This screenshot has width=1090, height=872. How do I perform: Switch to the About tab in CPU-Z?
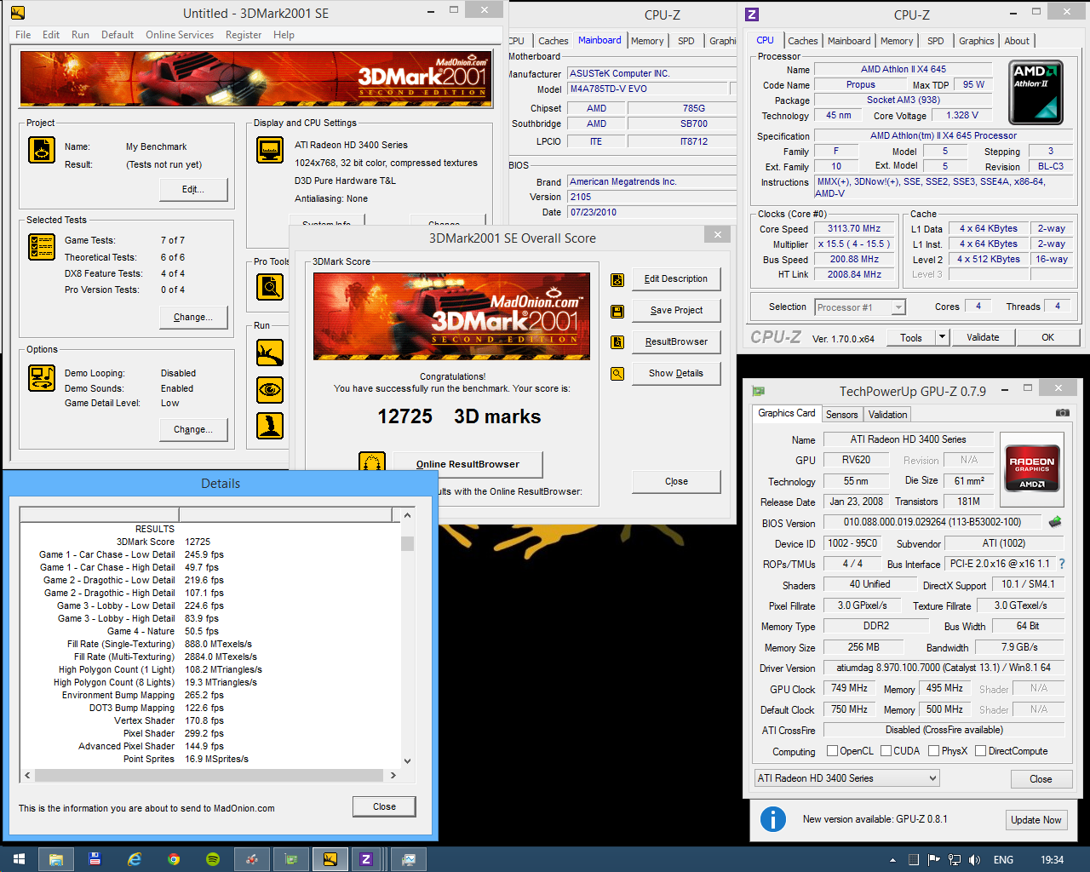point(1017,41)
